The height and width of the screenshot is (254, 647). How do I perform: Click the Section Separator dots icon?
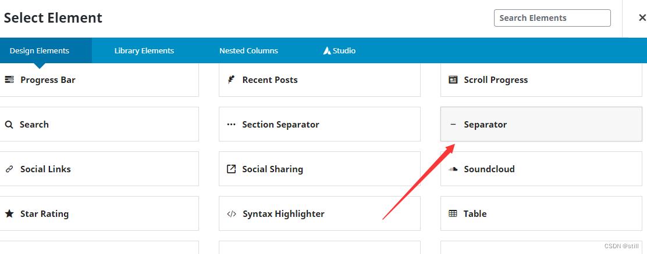click(232, 124)
